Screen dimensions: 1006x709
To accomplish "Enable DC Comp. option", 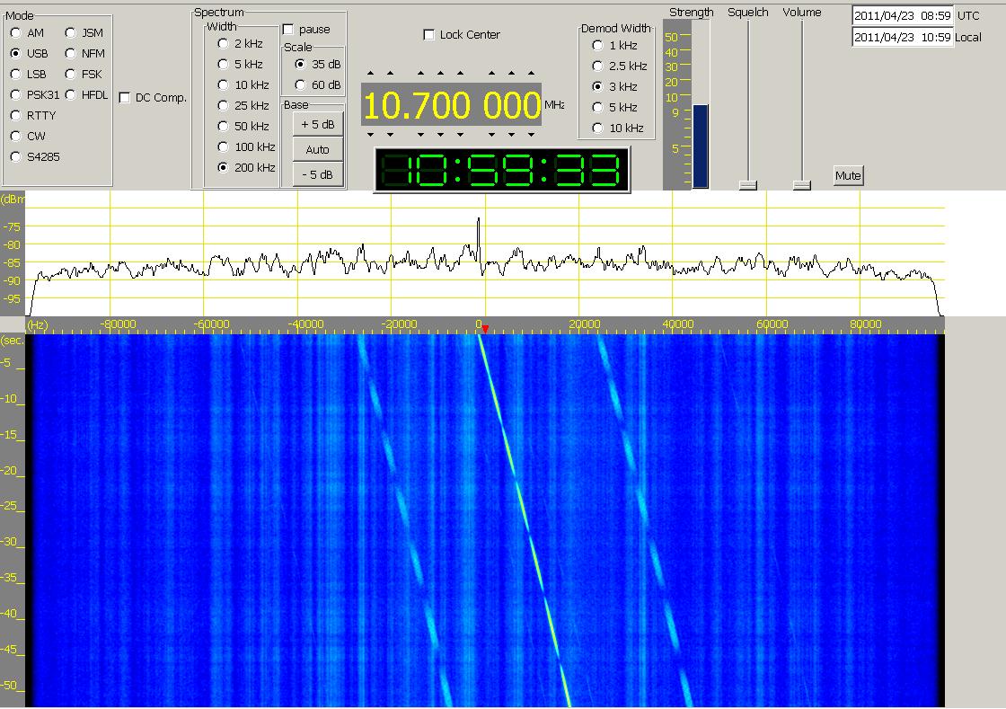I will (125, 98).
